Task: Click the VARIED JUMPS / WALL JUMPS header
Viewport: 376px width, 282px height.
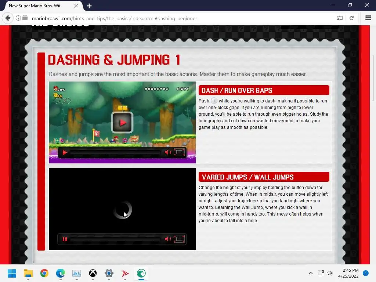Action: pyautogui.click(x=264, y=177)
